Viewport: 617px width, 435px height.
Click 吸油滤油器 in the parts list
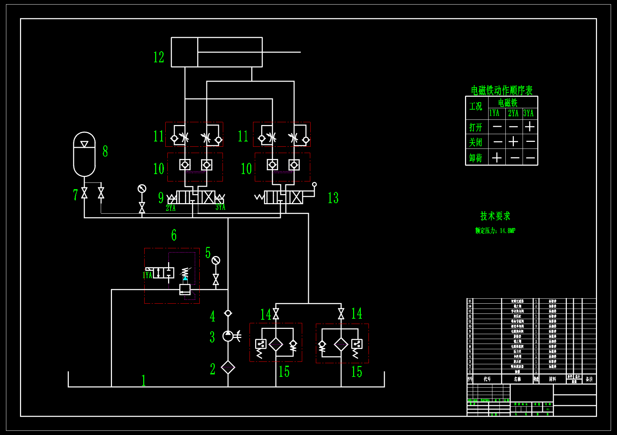tap(517, 366)
